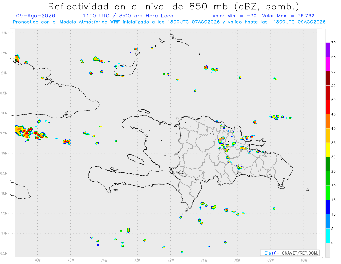
Task: Click the 'Valor Min. = -30' text
Action: pyautogui.click(x=235, y=16)
